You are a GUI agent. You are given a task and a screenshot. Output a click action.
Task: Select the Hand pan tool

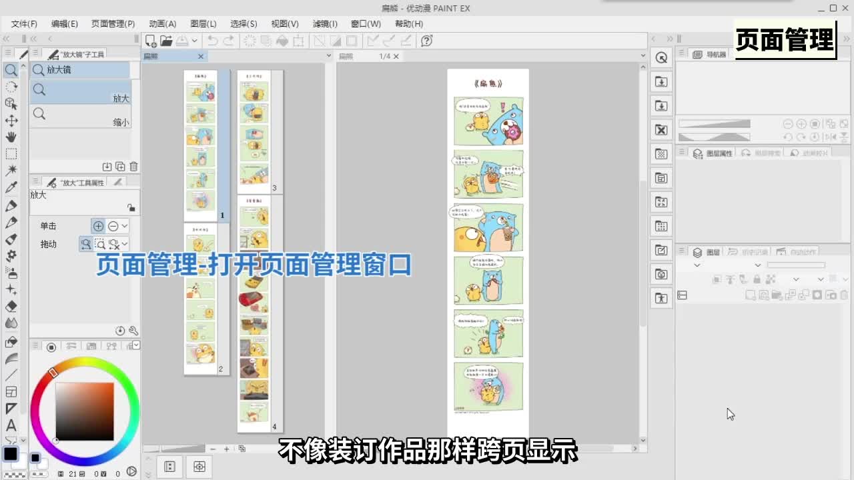click(11, 137)
